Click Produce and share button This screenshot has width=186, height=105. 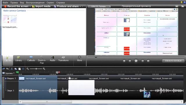coord(66,6)
